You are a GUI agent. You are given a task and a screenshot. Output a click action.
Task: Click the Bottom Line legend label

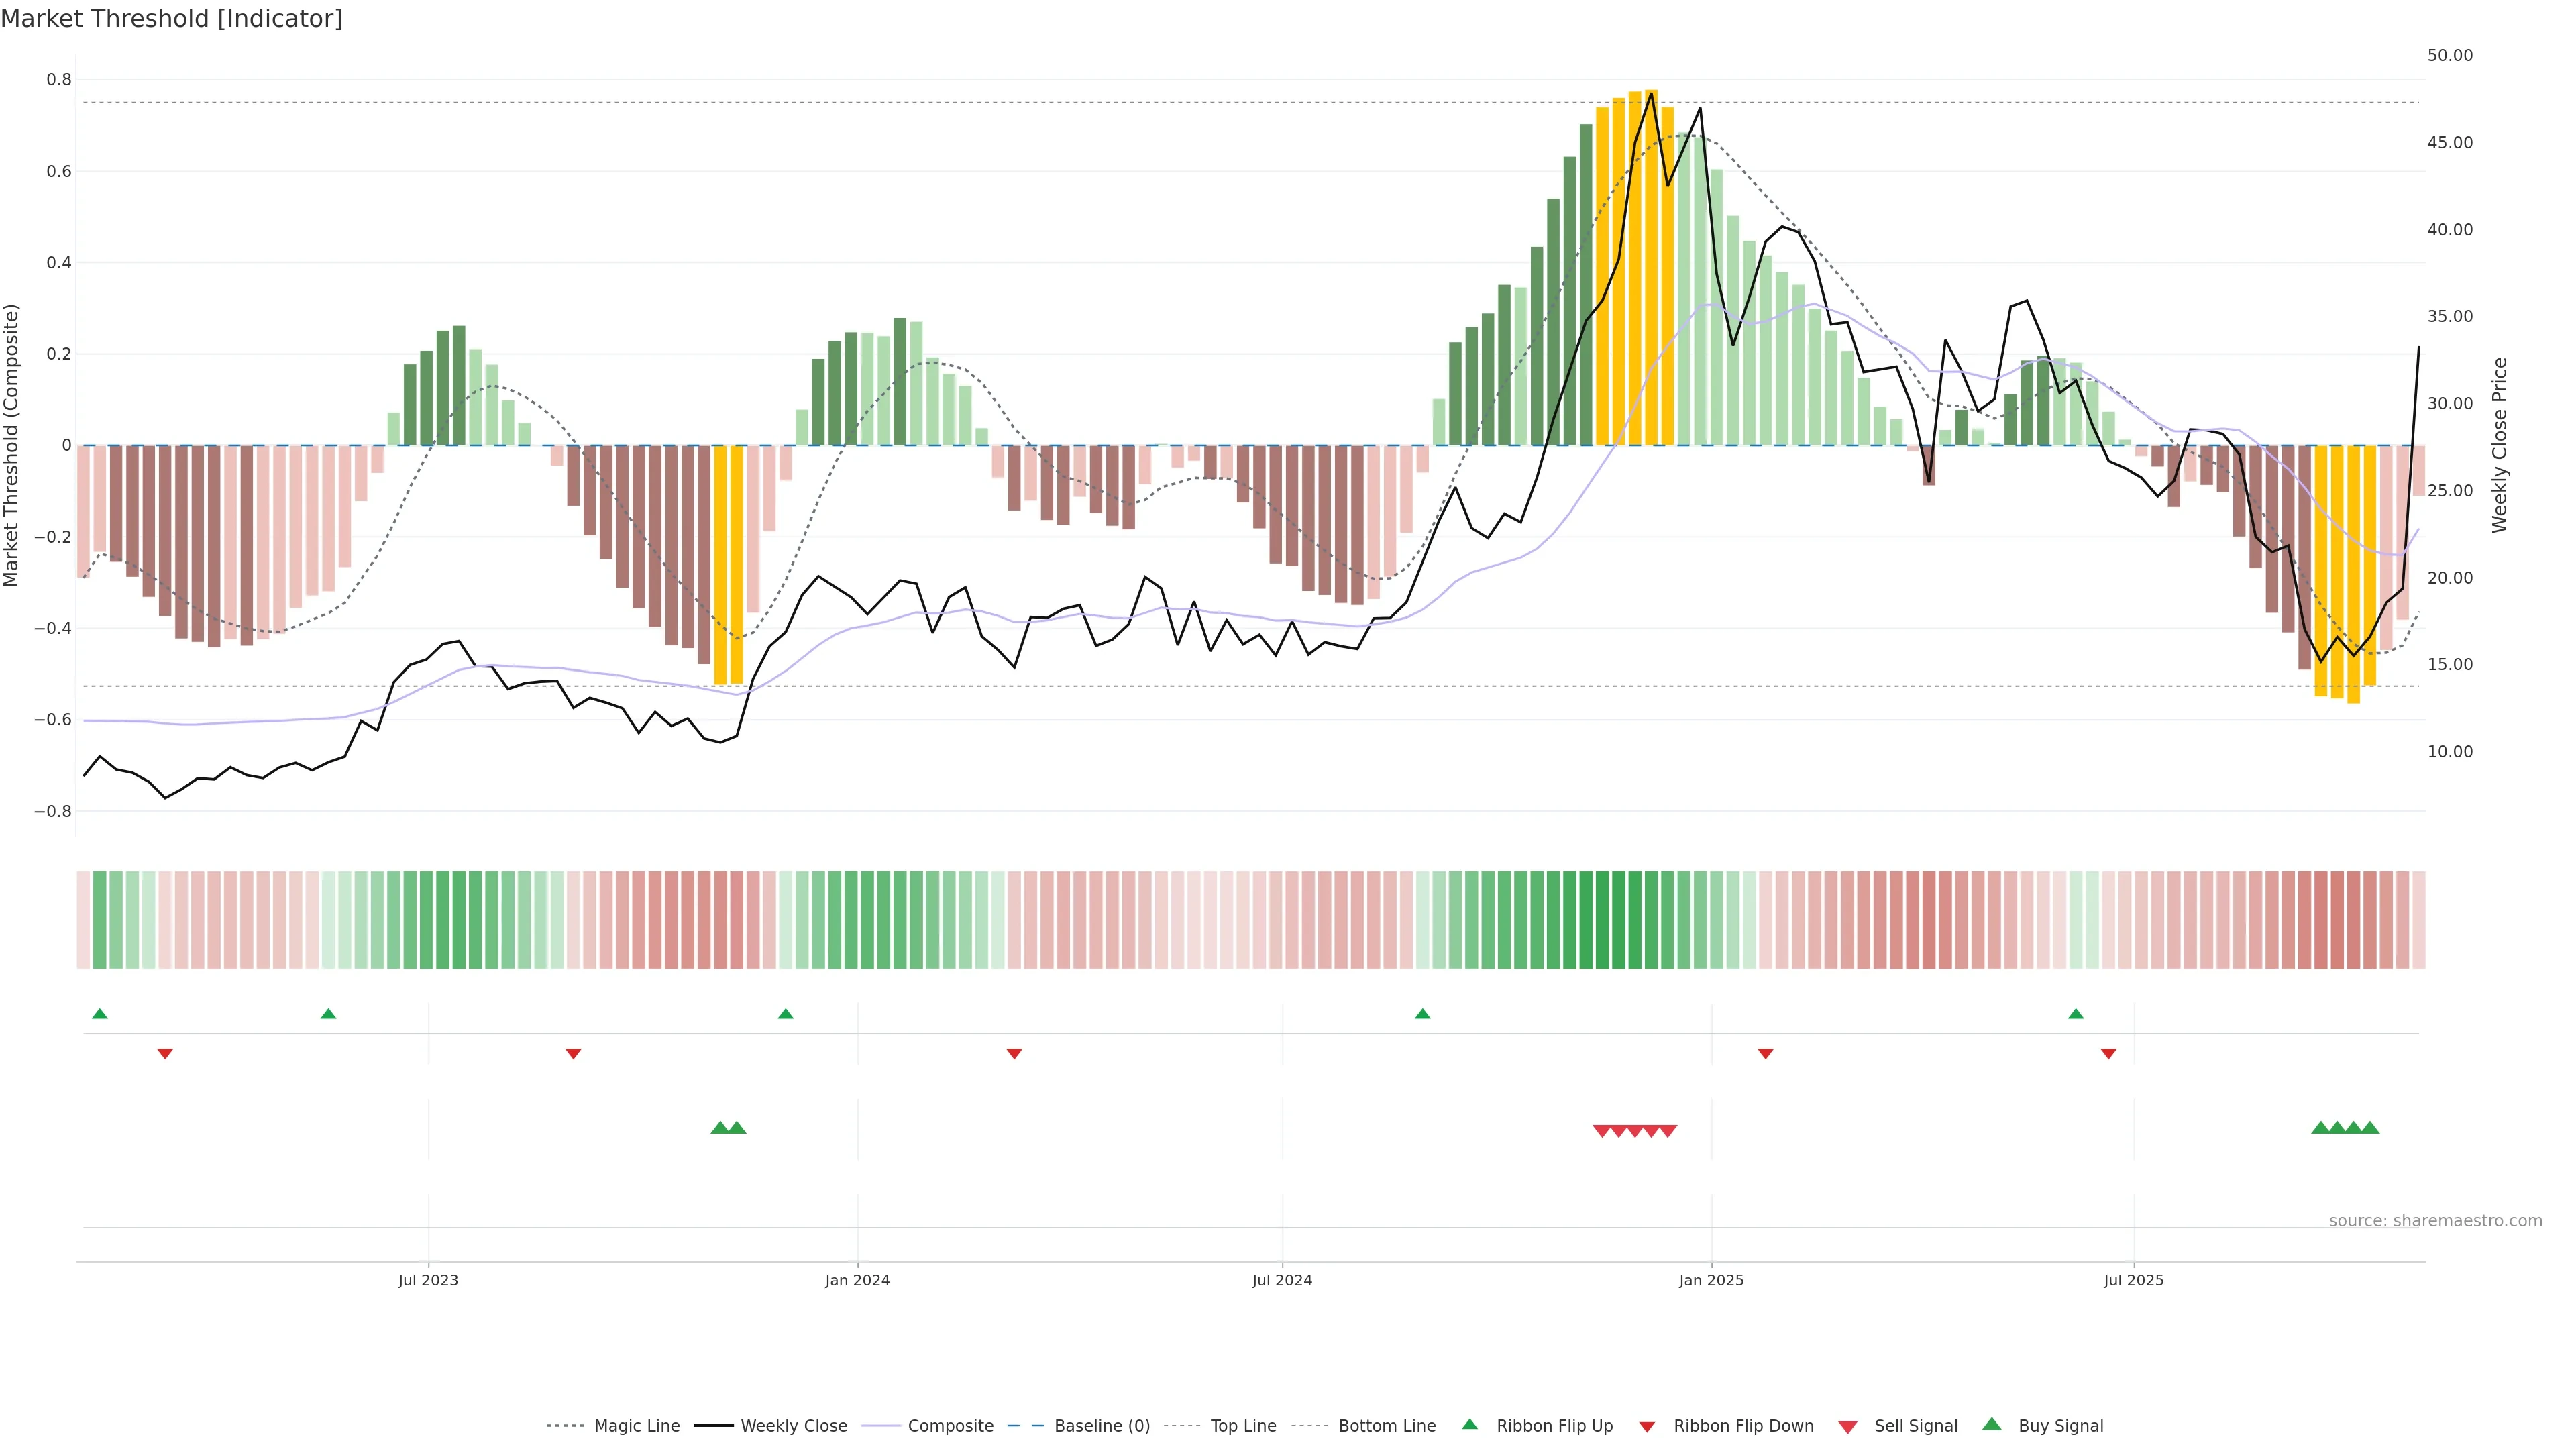pos(1386,1426)
